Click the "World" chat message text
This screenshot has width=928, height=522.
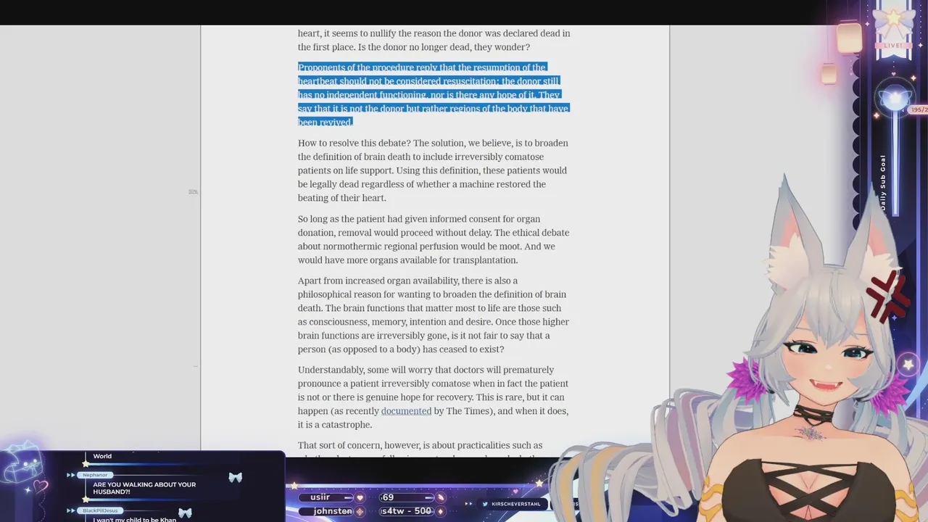point(102,456)
